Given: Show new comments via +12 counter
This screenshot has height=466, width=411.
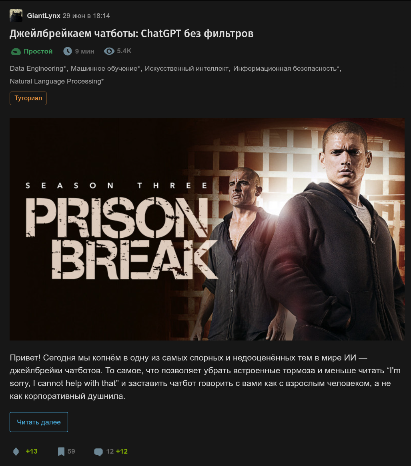Looking at the screenshot, I should tap(122, 452).
